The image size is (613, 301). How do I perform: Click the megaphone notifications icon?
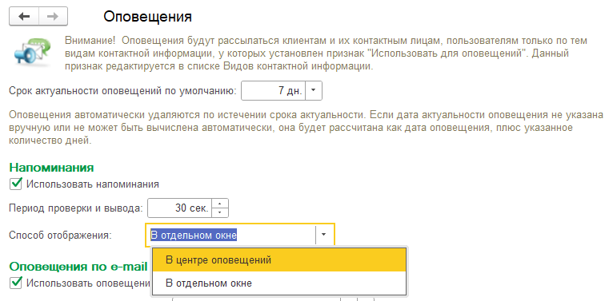pos(30,50)
